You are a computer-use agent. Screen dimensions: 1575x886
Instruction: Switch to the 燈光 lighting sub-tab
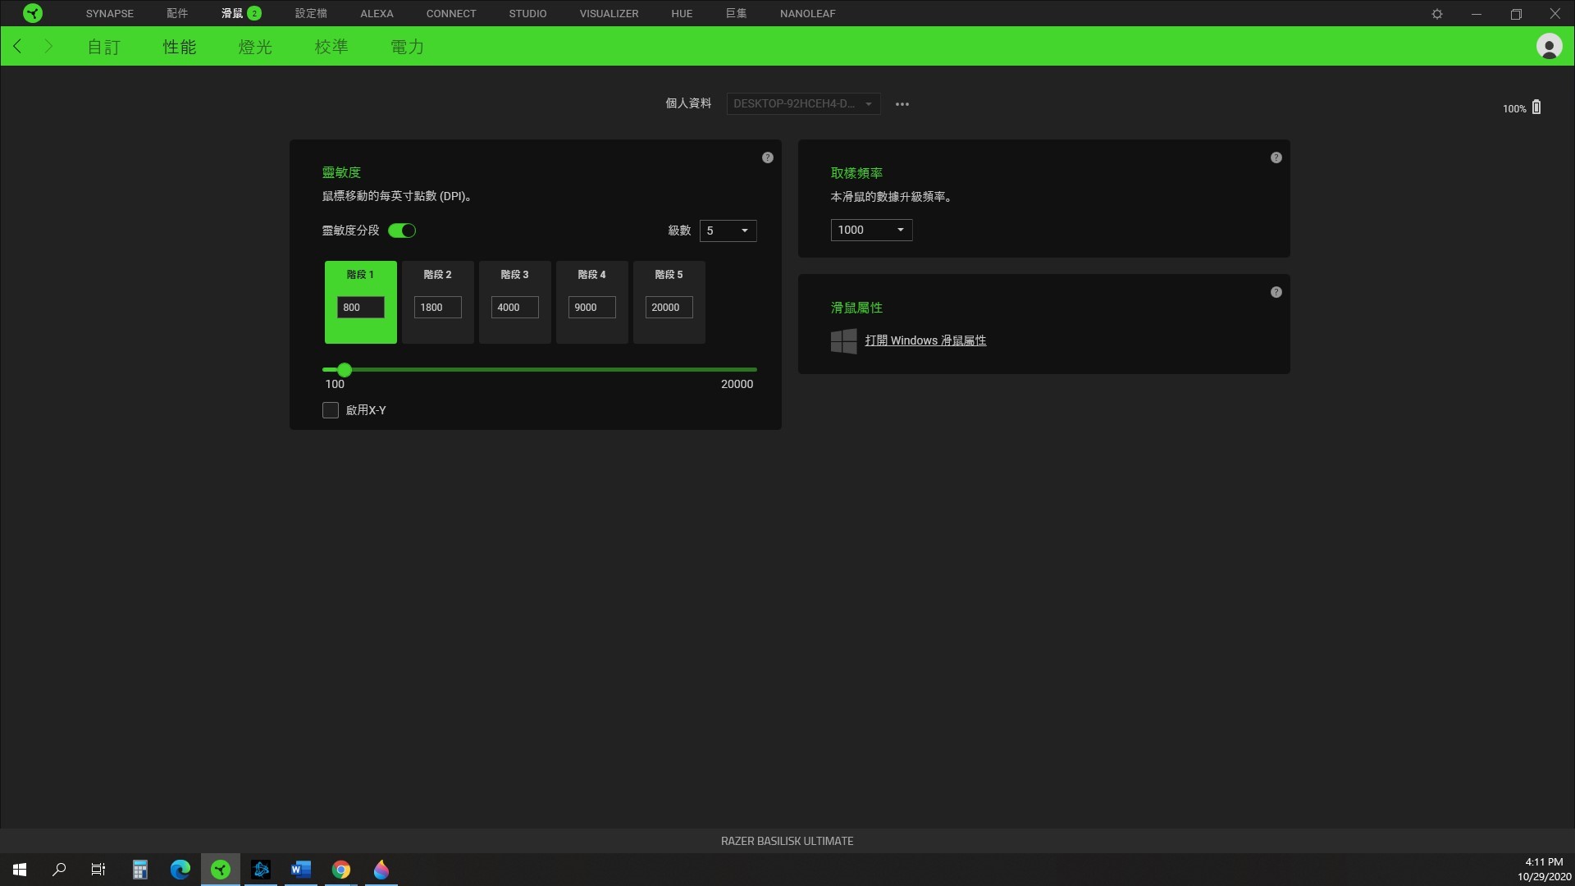(x=255, y=47)
